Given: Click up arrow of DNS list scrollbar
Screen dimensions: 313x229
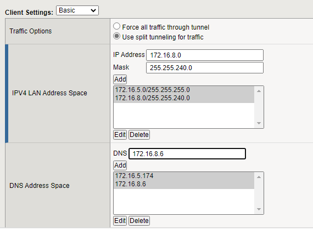Looking at the screenshot, I should point(259,177).
